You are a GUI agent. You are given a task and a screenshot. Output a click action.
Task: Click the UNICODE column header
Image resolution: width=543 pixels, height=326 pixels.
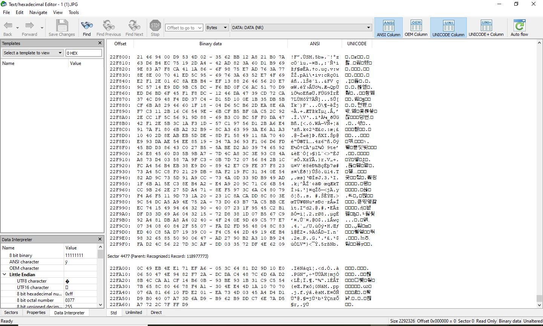click(x=357, y=44)
